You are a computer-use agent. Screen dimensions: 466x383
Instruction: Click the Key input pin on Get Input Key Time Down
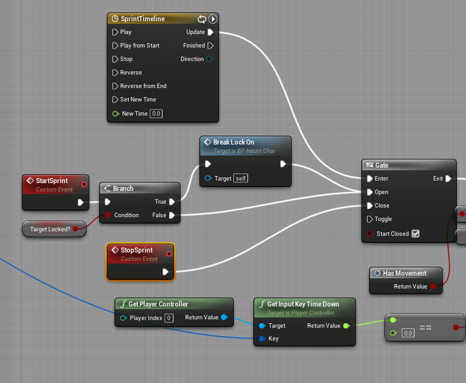[262, 338]
